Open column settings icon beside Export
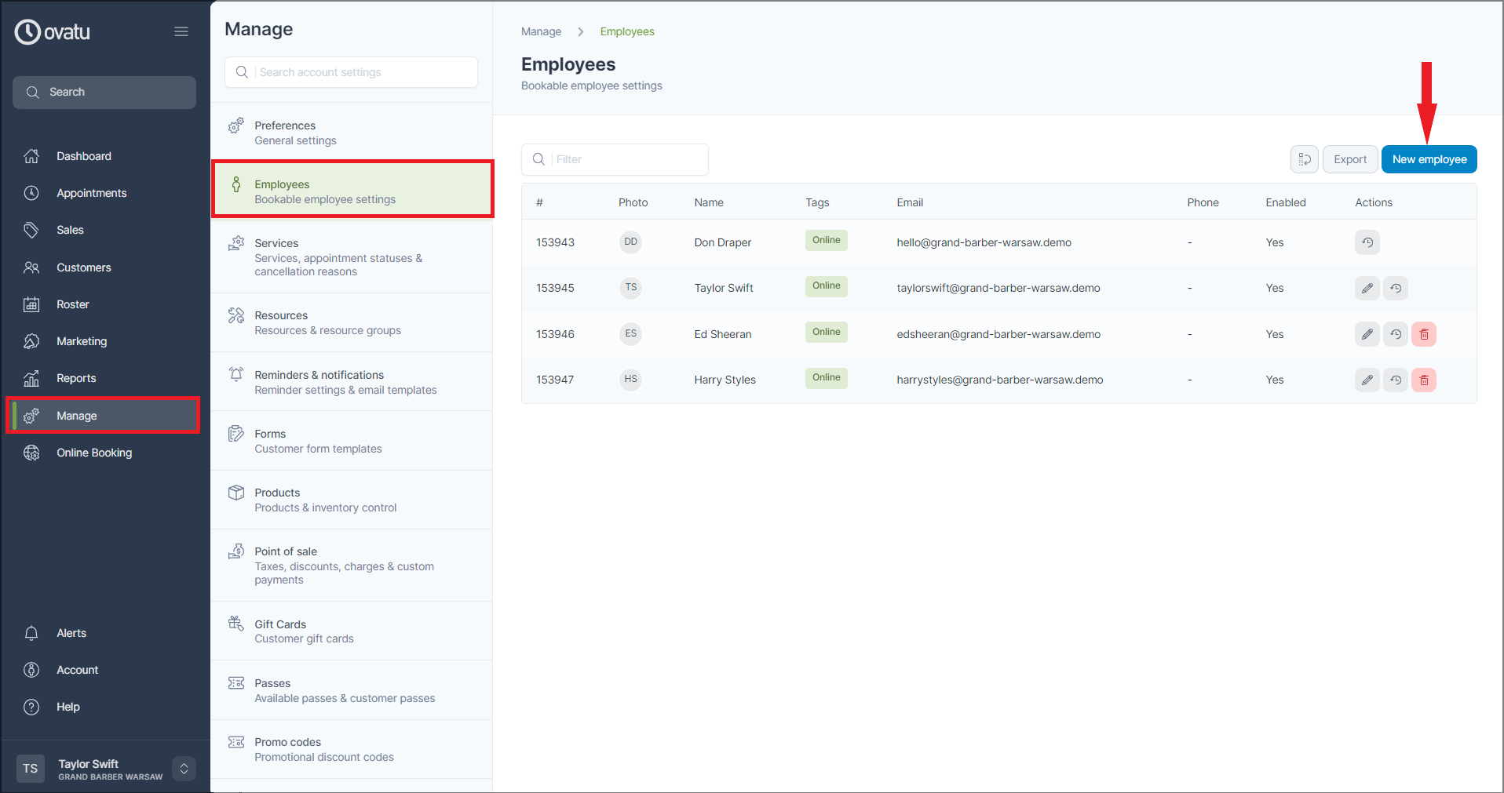This screenshot has width=1504, height=793. point(1305,159)
